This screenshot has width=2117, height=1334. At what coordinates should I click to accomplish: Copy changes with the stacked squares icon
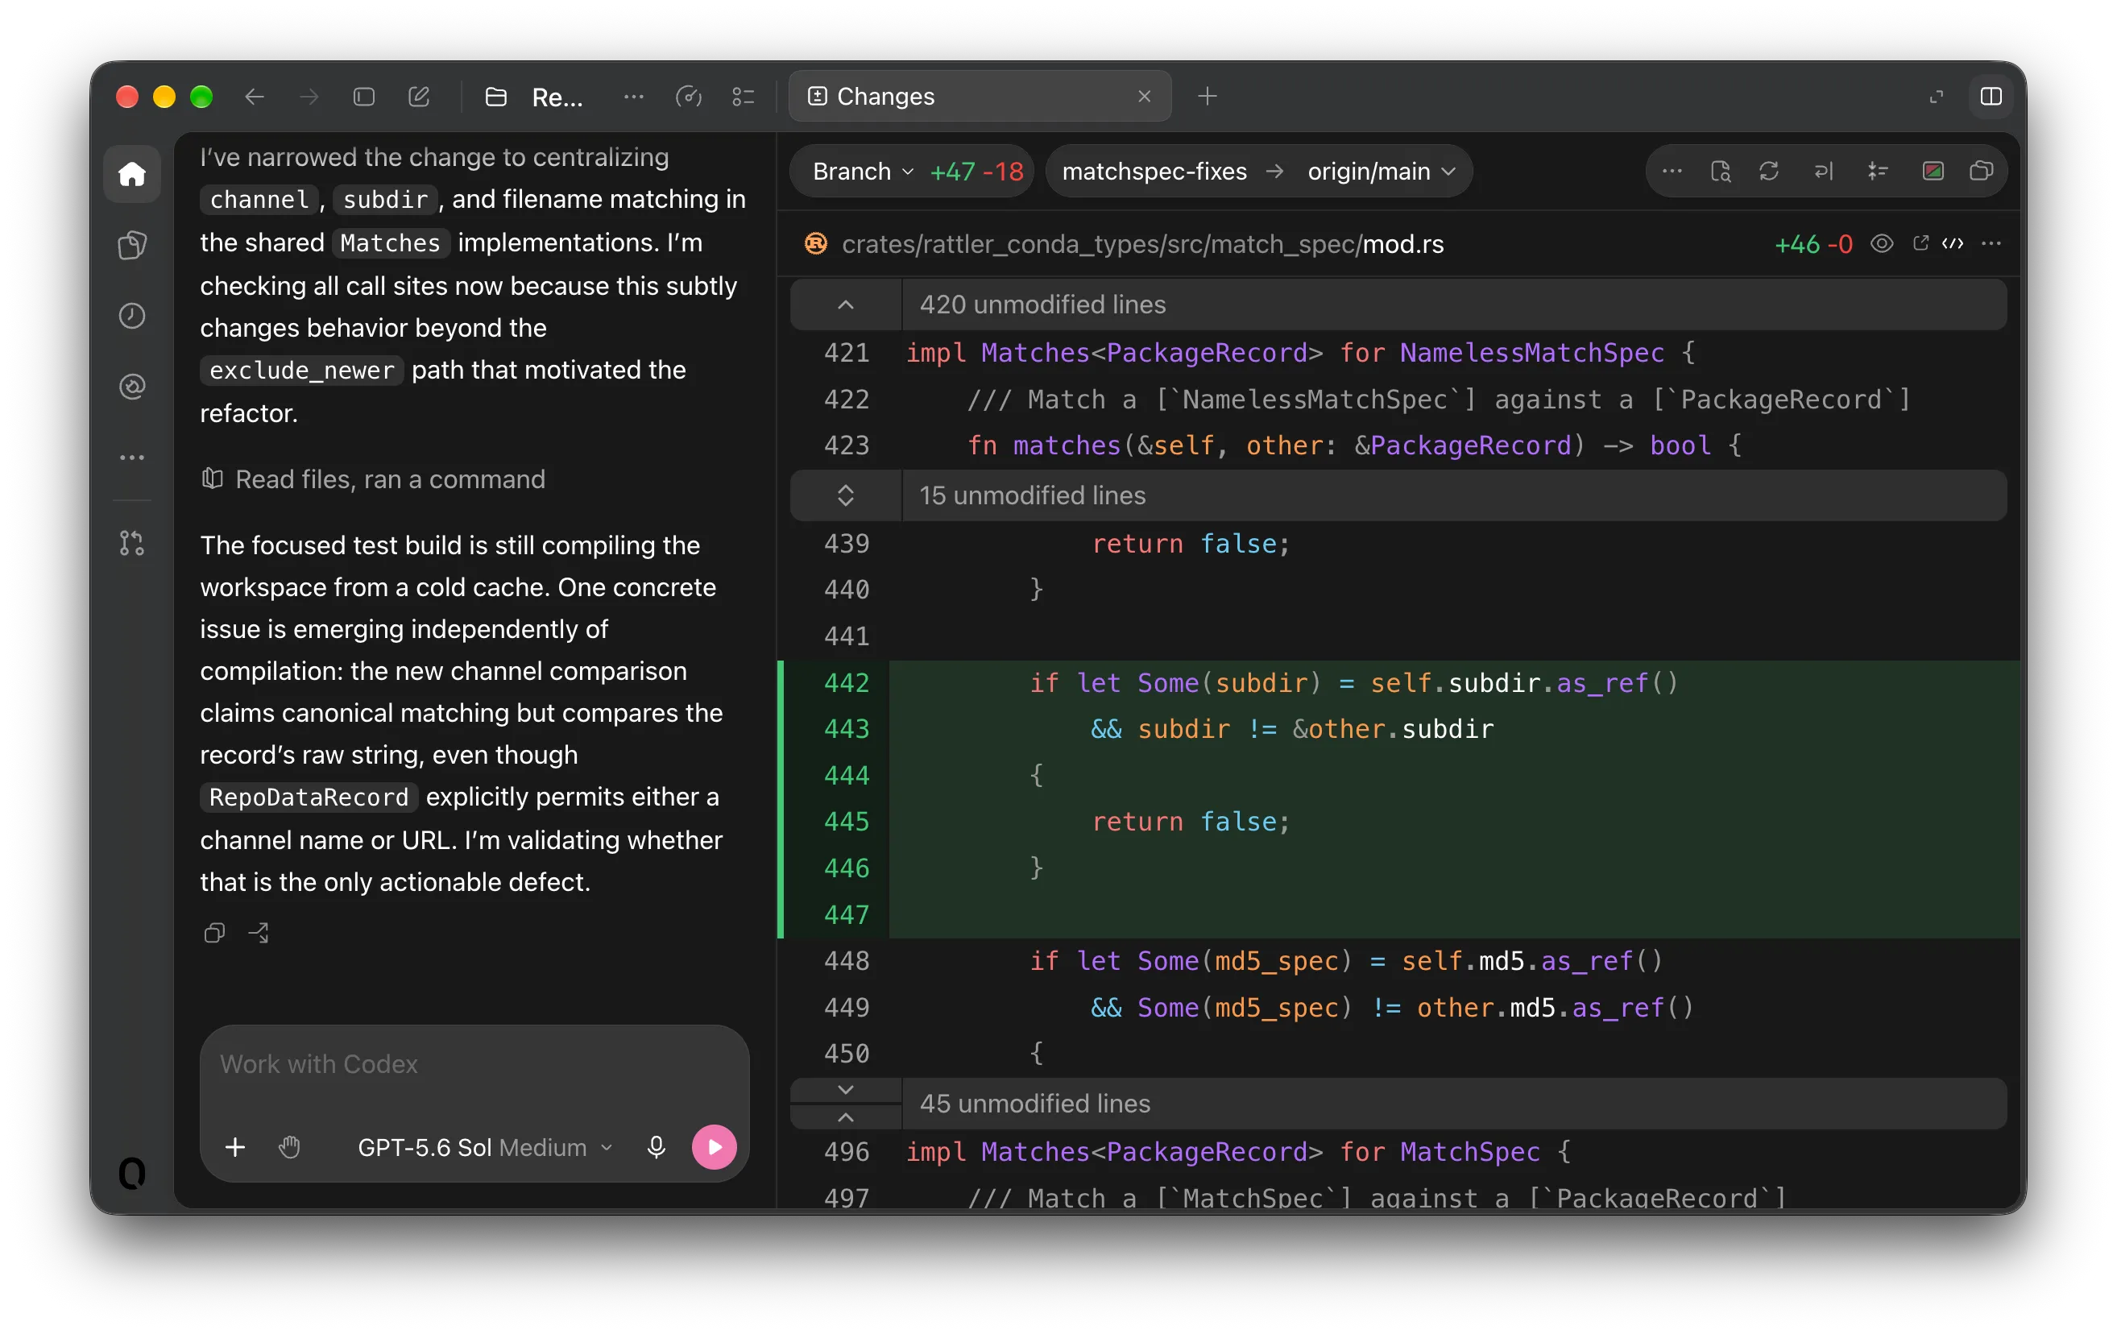[1981, 171]
